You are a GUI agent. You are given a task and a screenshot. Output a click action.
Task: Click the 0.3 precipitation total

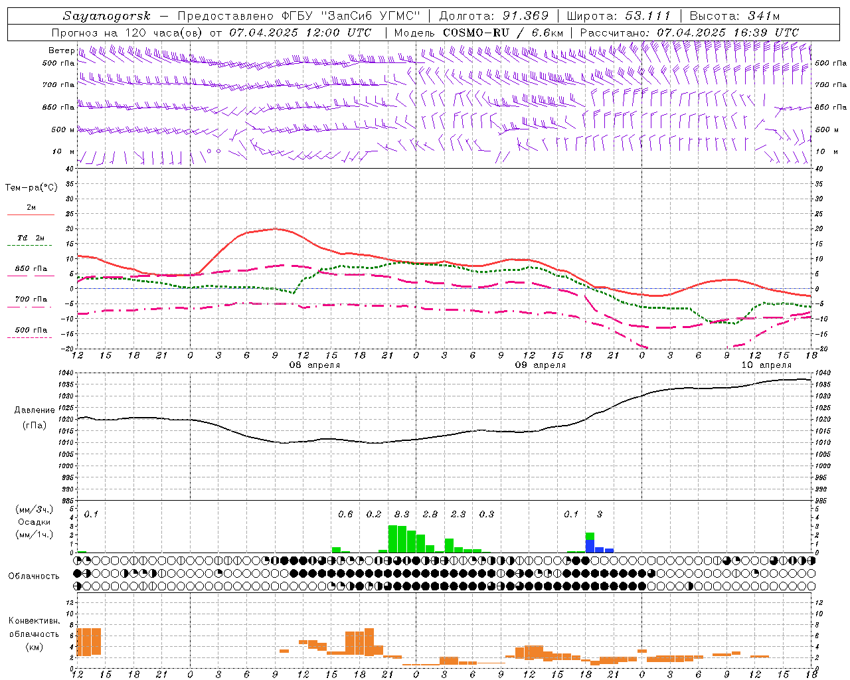tap(487, 515)
